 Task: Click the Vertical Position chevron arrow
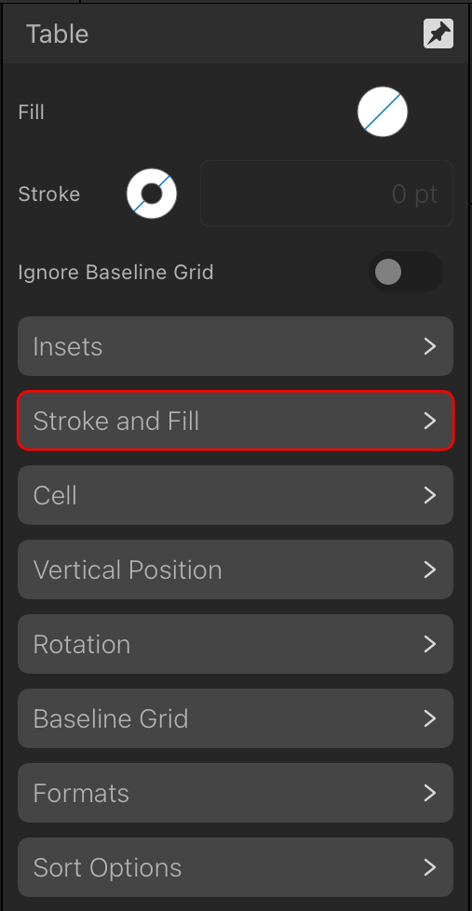point(429,569)
